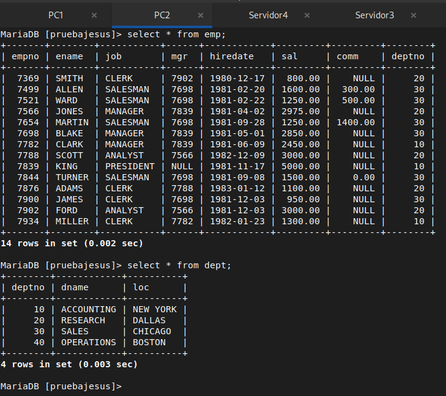Click salary value 2975.00

pyautogui.click(x=300, y=112)
